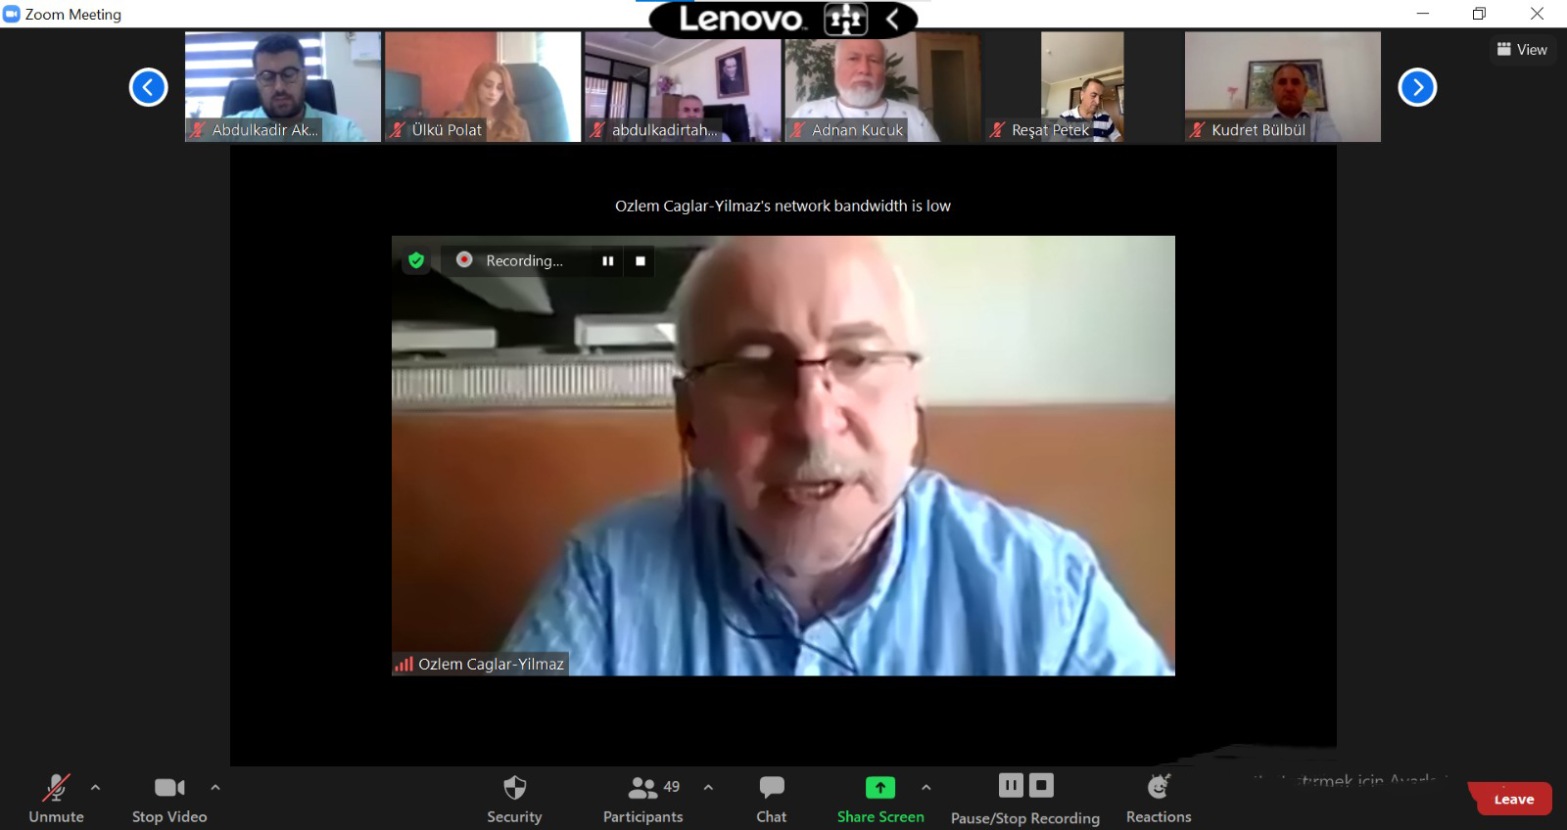This screenshot has width=1567, height=830.
Task: Open the View layout menu
Action: coord(1522,49)
